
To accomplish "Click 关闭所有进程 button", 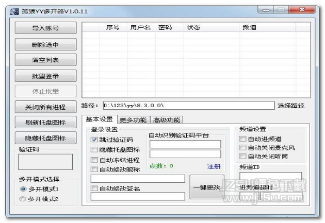I will 45,107.
